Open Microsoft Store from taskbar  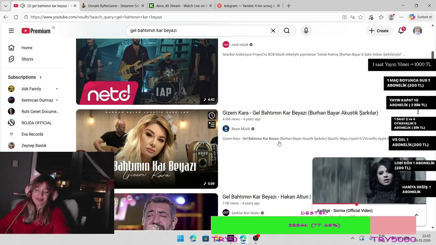pyautogui.click(x=205, y=238)
